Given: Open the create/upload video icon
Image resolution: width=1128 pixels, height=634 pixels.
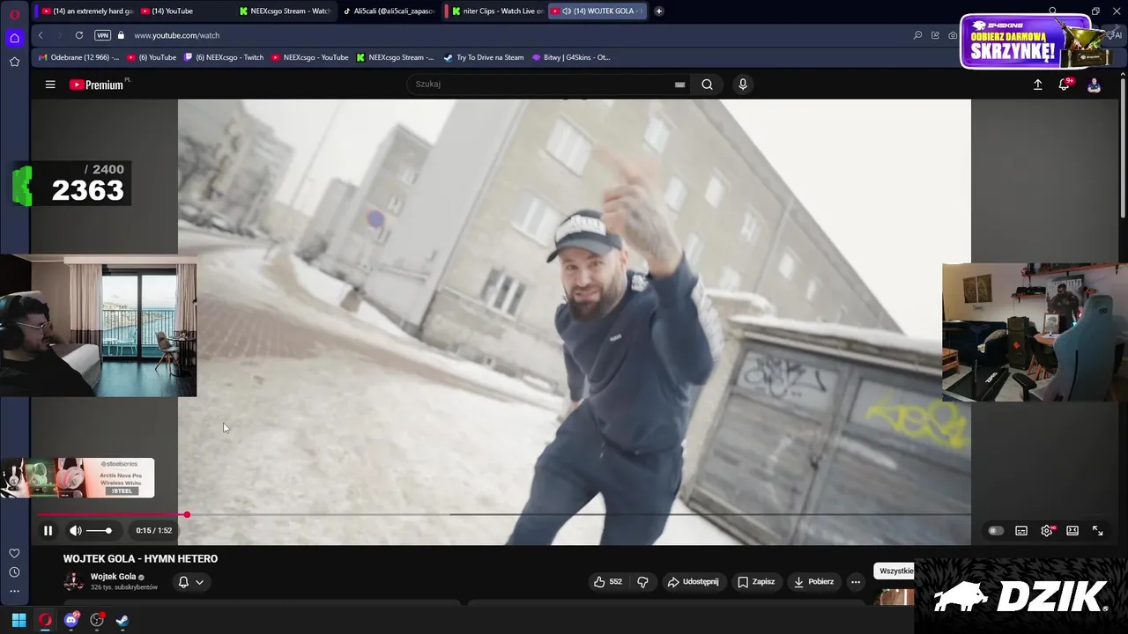Looking at the screenshot, I should (1037, 85).
